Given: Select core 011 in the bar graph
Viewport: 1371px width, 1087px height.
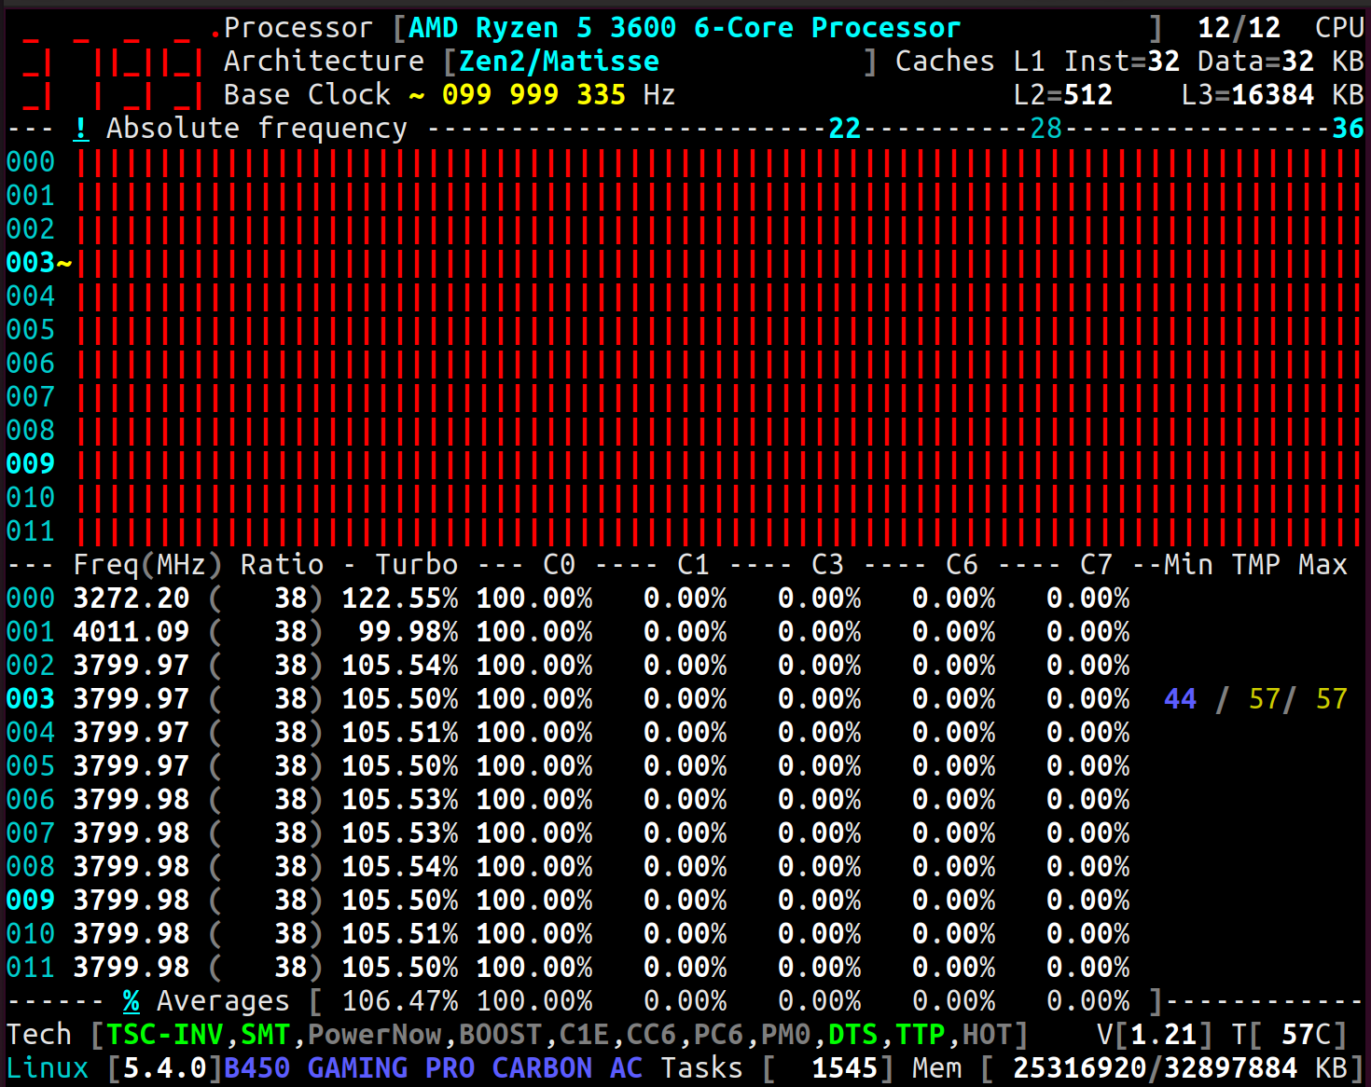Looking at the screenshot, I should pos(31,531).
